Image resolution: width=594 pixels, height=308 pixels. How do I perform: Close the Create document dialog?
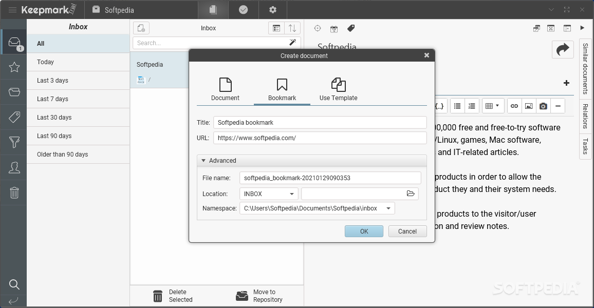coord(426,55)
